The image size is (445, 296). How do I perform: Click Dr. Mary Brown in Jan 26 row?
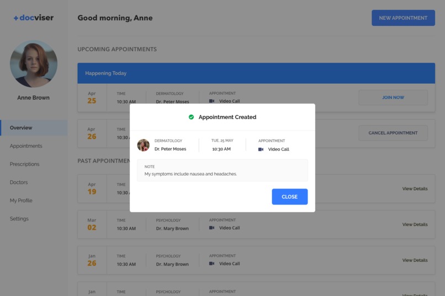(x=172, y=264)
